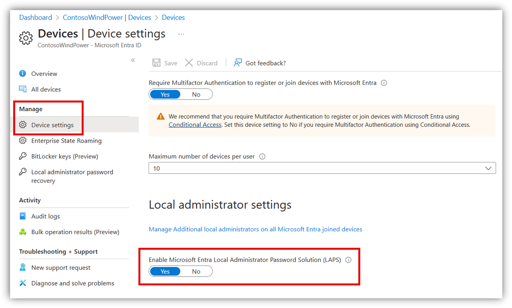The image size is (512, 308).
Task: Click the Got feedback smiley icon
Action: [238, 62]
